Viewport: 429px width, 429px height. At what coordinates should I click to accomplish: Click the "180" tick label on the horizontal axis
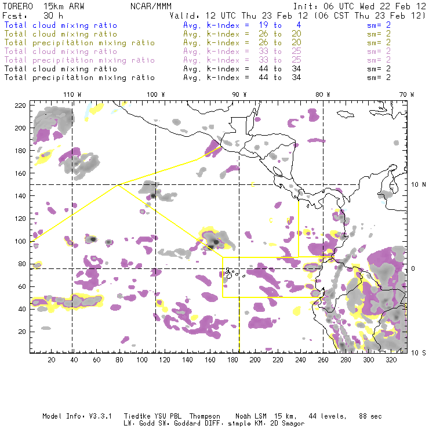click(x=232, y=360)
